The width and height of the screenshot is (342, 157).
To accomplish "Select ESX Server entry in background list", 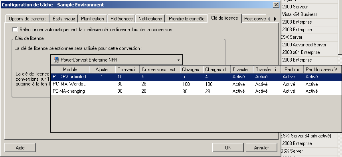I will [292, 37].
